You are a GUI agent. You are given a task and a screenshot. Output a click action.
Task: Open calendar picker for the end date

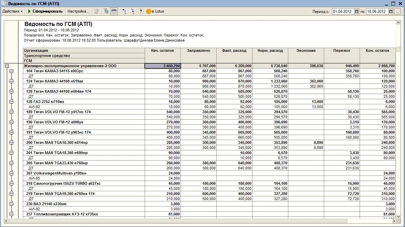point(391,11)
